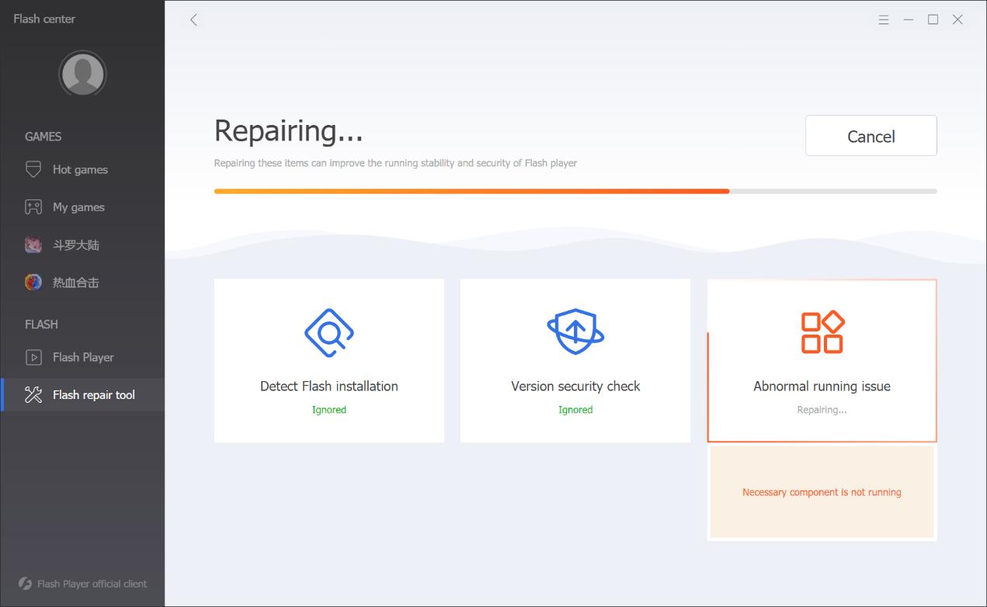The image size is (987, 607).
Task: Click the 斗罗大陆 game icon
Action: pos(33,245)
